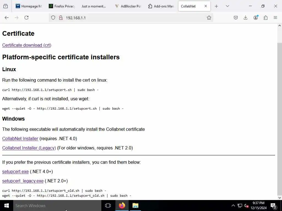The height and width of the screenshot is (211, 282).
Task: Save page to Pocket
Action: (x=236, y=18)
